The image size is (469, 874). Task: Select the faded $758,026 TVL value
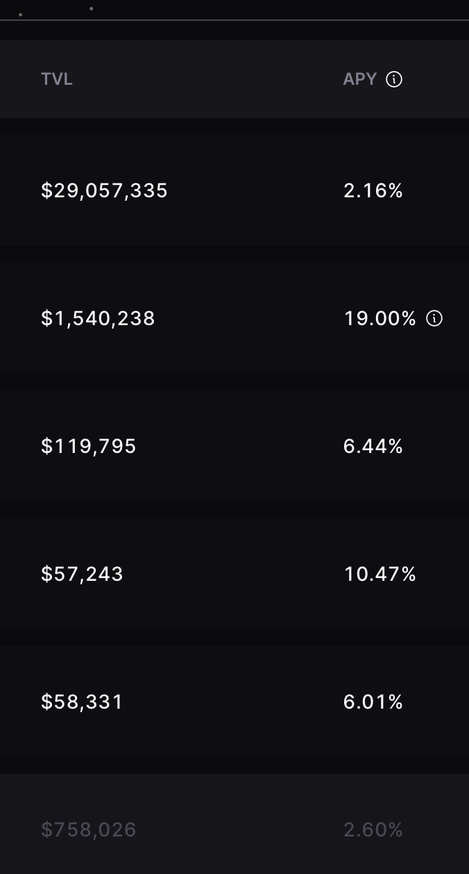[x=89, y=830]
